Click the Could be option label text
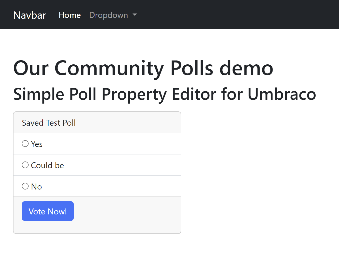This screenshot has width=339, height=257. coord(47,165)
